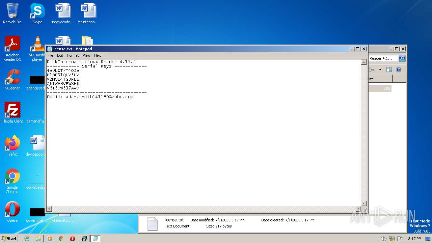
Task: Click Notepad vertical scrollbar up arrow
Action: [x=363, y=62]
